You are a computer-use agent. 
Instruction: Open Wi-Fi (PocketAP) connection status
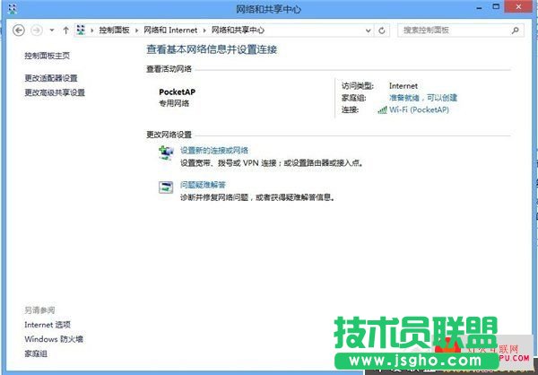(419, 109)
